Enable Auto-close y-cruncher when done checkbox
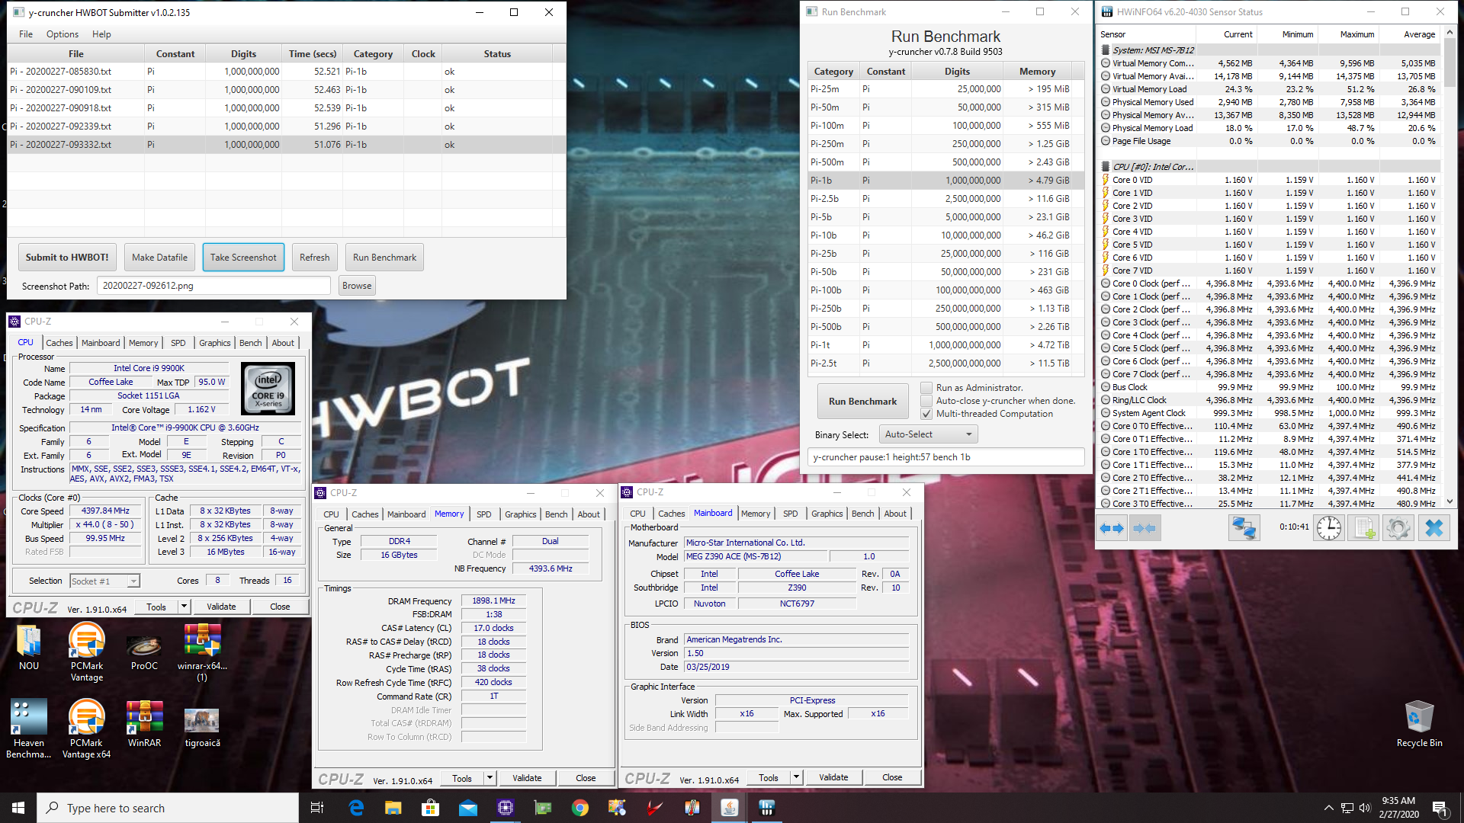The height and width of the screenshot is (823, 1464). (926, 401)
